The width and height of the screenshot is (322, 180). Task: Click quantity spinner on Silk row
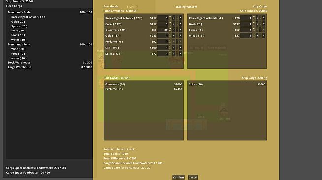[170, 48]
